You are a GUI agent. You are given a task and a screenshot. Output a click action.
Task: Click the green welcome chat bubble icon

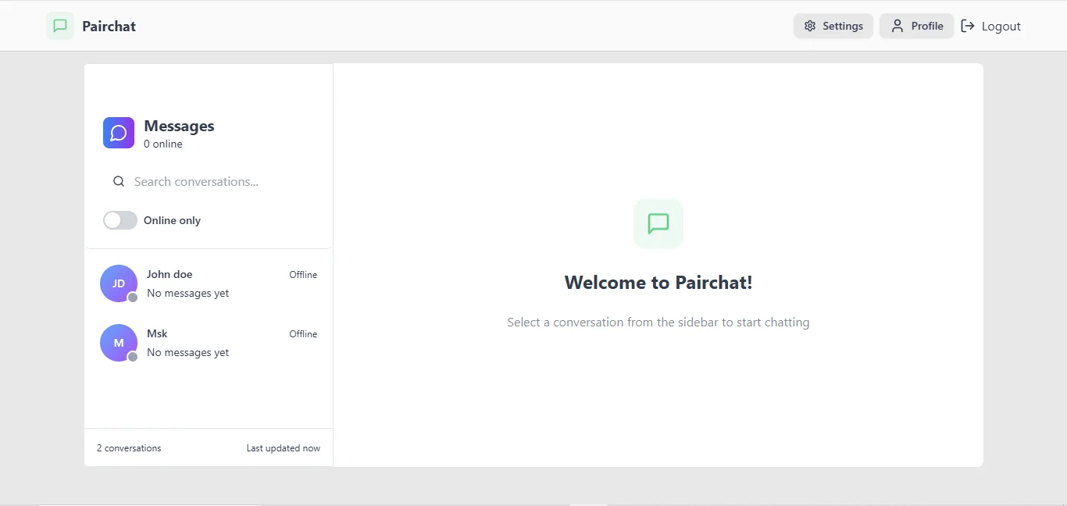pyautogui.click(x=658, y=223)
